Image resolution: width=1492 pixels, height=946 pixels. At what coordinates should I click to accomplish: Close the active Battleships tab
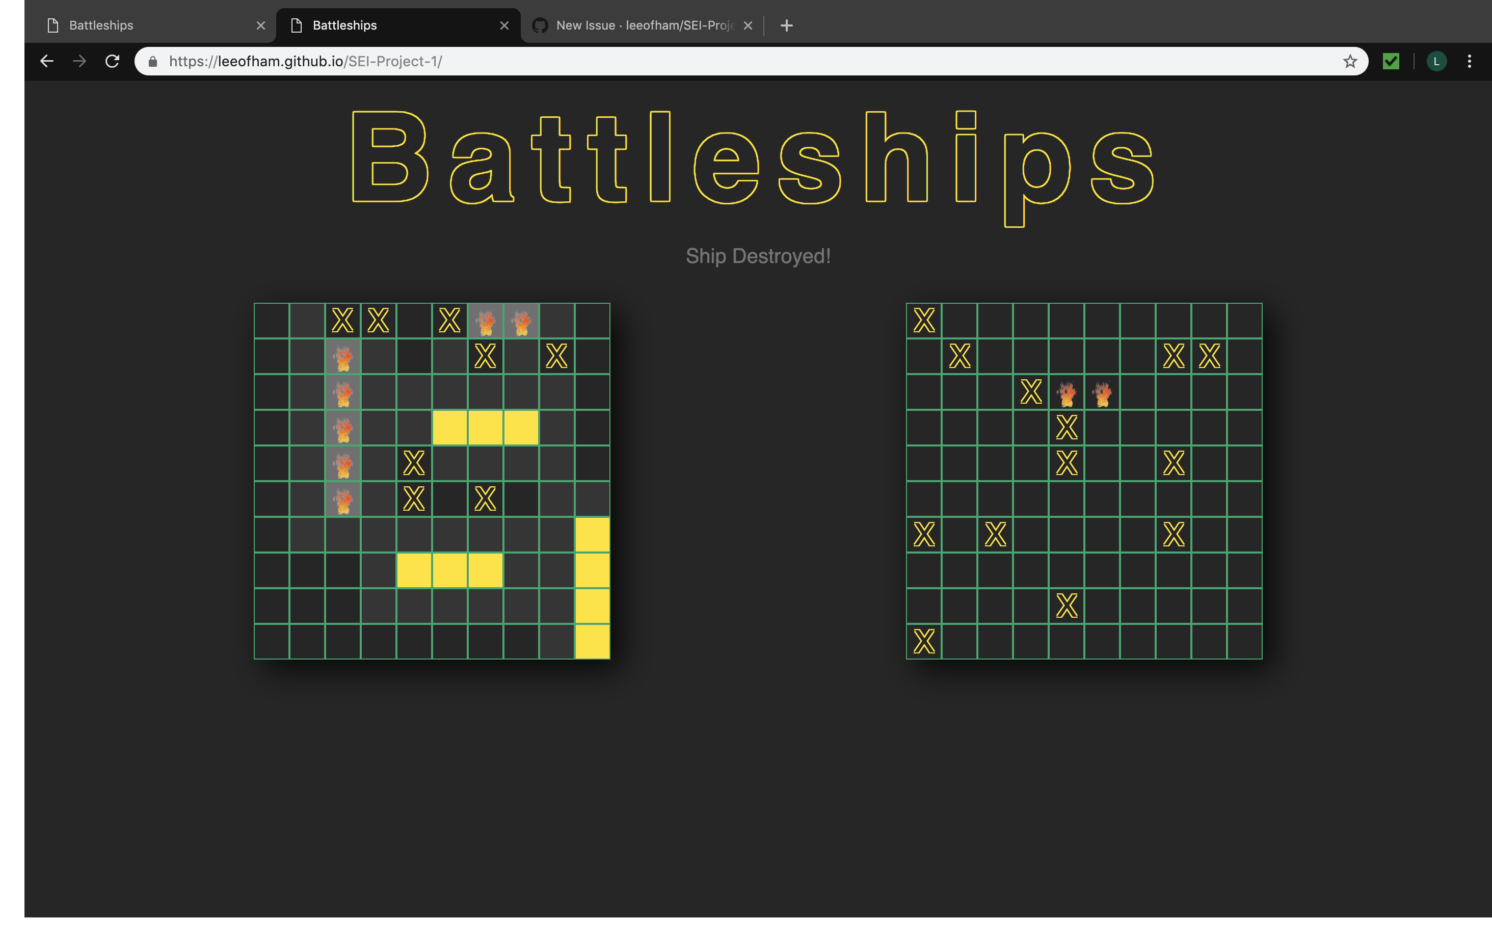[x=504, y=25]
